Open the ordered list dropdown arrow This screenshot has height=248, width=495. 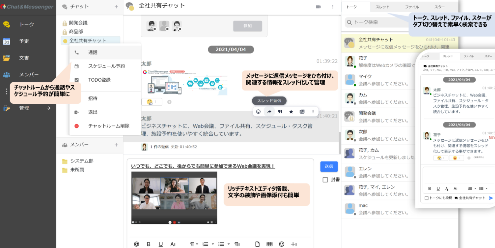tap(213, 244)
